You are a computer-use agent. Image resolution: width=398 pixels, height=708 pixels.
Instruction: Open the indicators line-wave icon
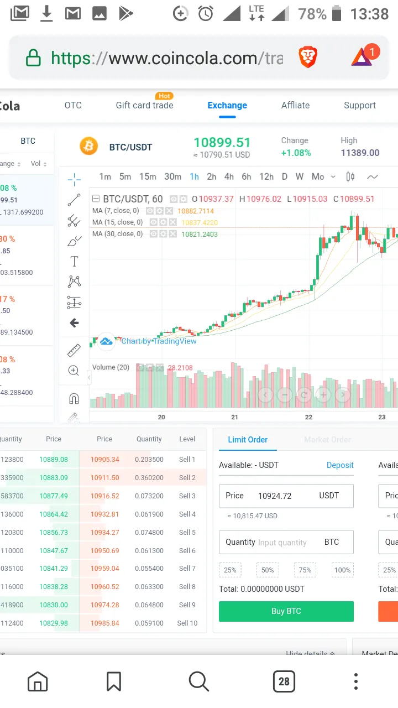pyautogui.click(x=373, y=177)
